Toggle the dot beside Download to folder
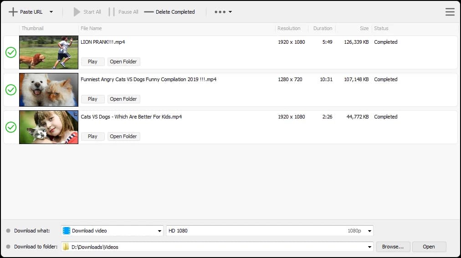Screen dimensions: 461x258 pyautogui.click(x=8, y=247)
